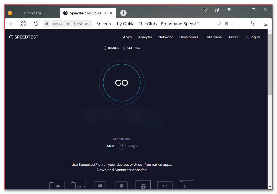Reload the current page
Image resolution: width=277 pixels, height=194 pixels.
point(36,24)
